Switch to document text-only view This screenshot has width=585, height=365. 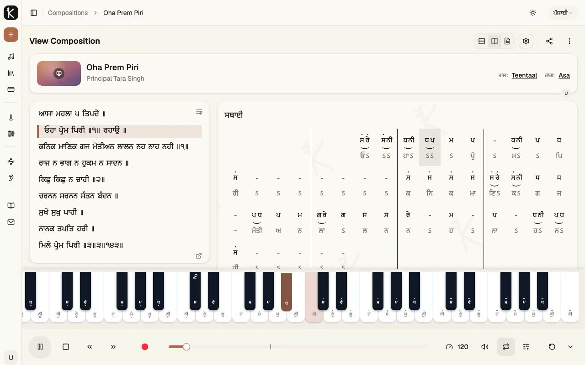tap(507, 41)
